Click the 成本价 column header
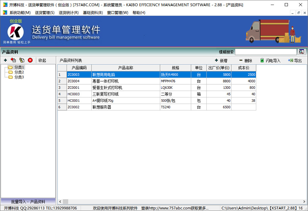This screenshot has width=308, height=211. tap(244, 68)
